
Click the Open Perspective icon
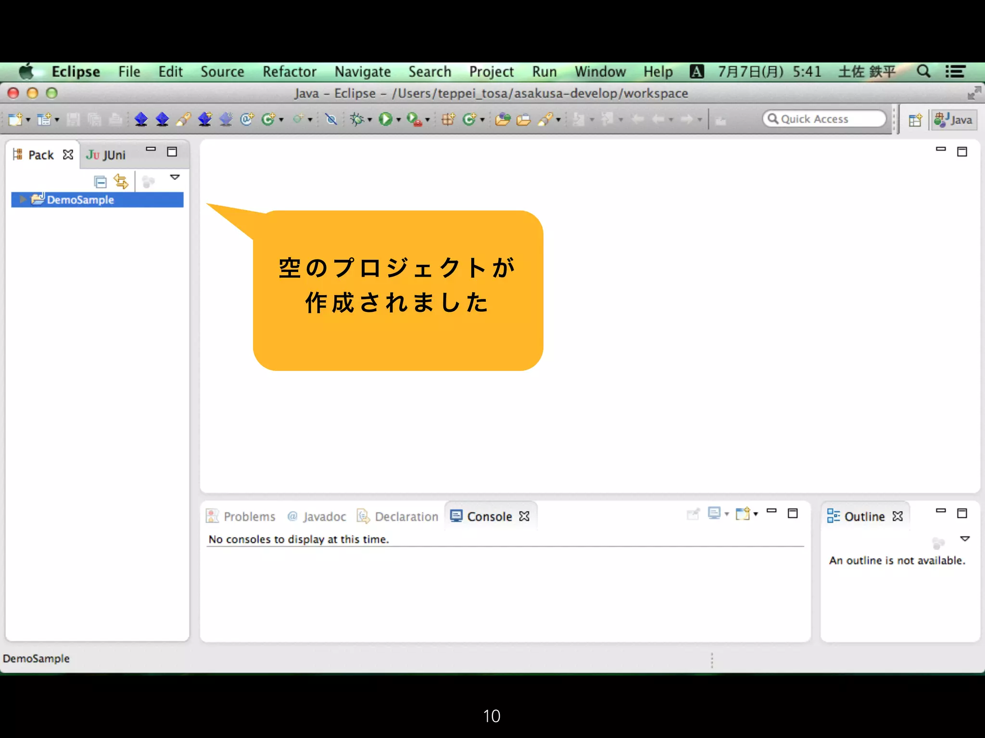point(915,120)
